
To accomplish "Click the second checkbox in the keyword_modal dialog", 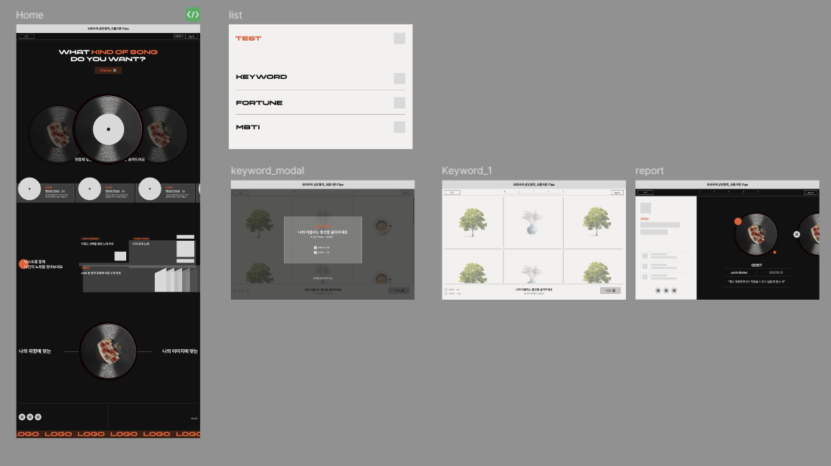I will pos(315,252).
